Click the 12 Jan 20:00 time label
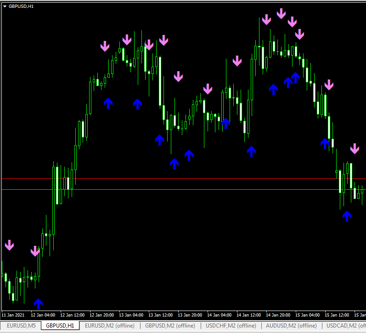This screenshot has height=334, width=366. 102,315
